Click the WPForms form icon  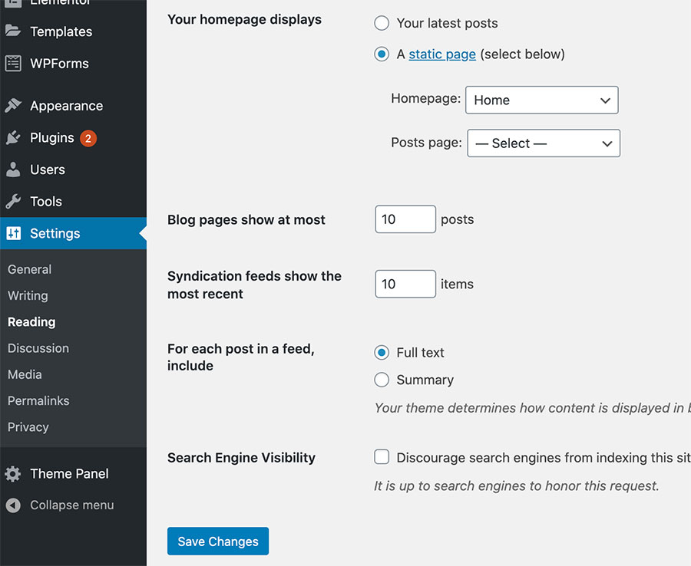tap(13, 64)
